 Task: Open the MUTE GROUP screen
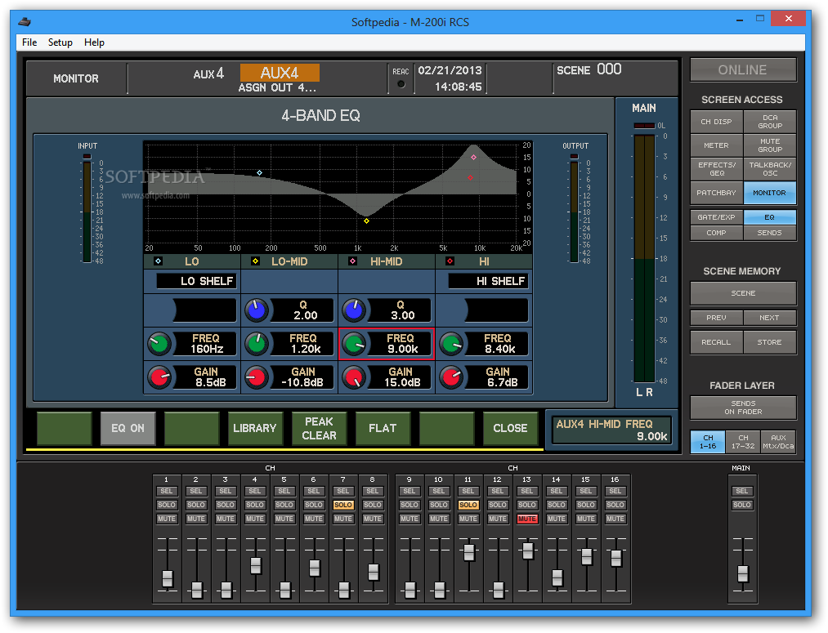770,145
